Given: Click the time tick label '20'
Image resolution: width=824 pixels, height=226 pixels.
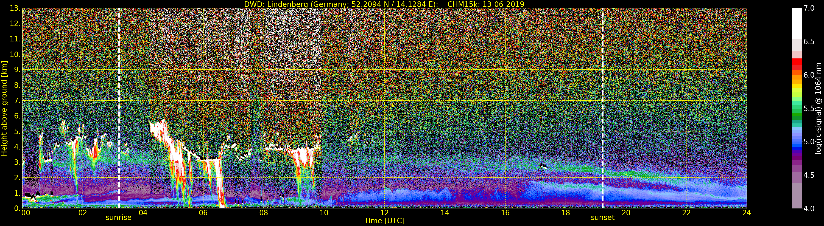Looking at the screenshot, I should (626, 213).
